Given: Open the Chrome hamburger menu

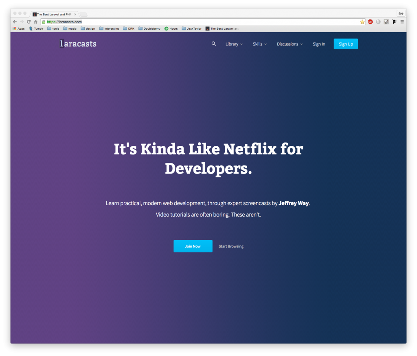Looking at the screenshot, I should [402, 22].
